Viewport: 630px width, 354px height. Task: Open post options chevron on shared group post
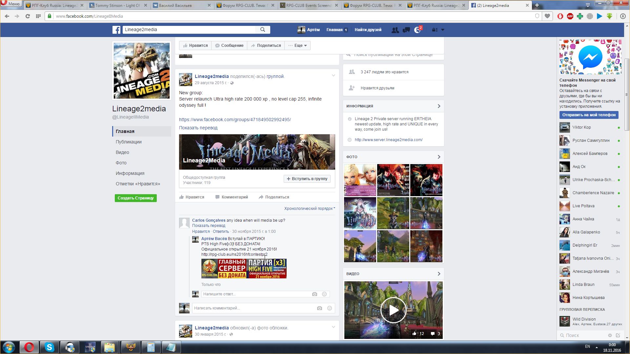point(333,76)
